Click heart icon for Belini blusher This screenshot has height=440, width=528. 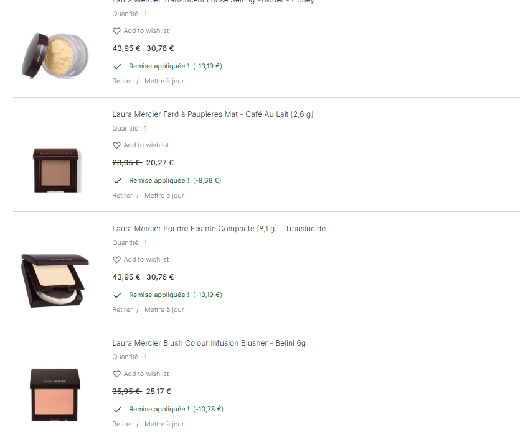116,374
